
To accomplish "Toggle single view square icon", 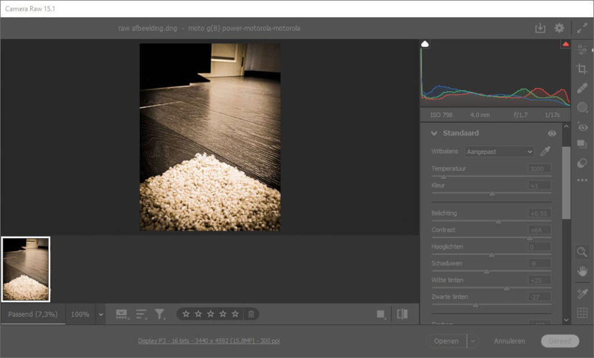I will tap(381, 314).
